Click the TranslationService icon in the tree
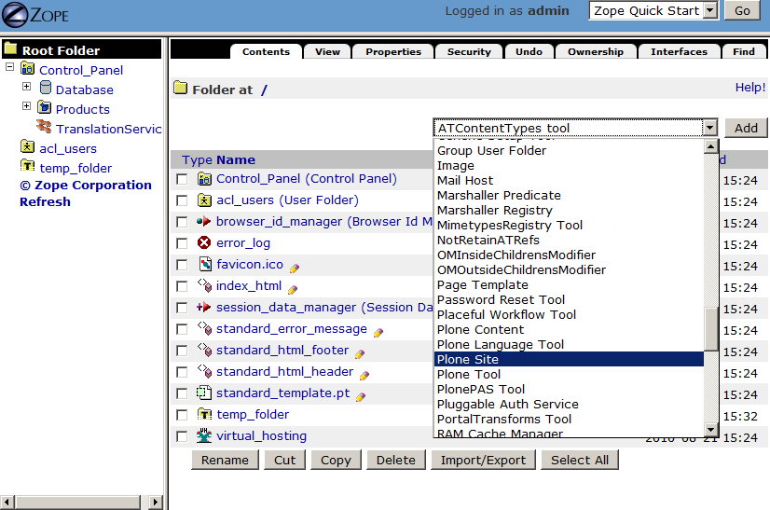Image resolution: width=770 pixels, height=510 pixels. 44,126
